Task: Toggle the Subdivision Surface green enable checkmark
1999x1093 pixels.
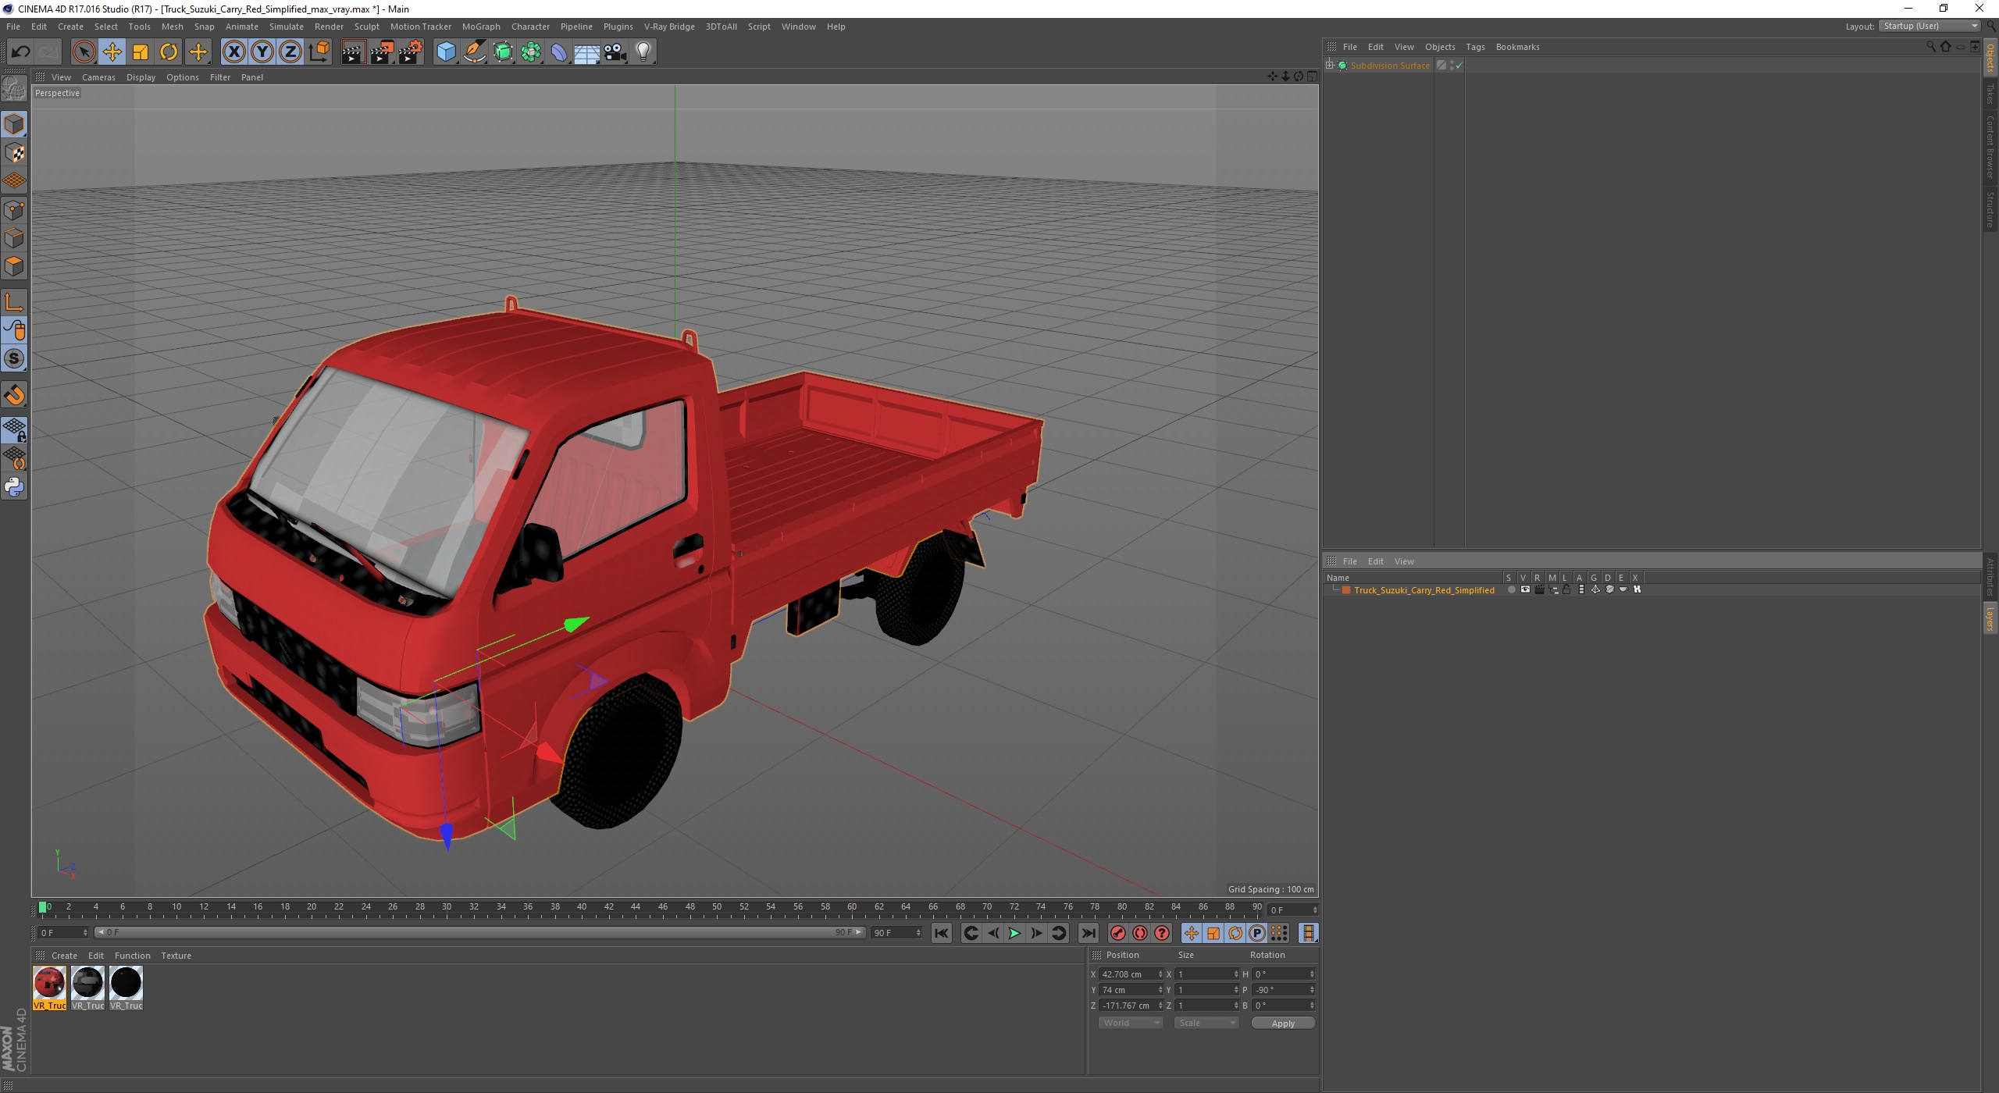Action: point(1459,66)
